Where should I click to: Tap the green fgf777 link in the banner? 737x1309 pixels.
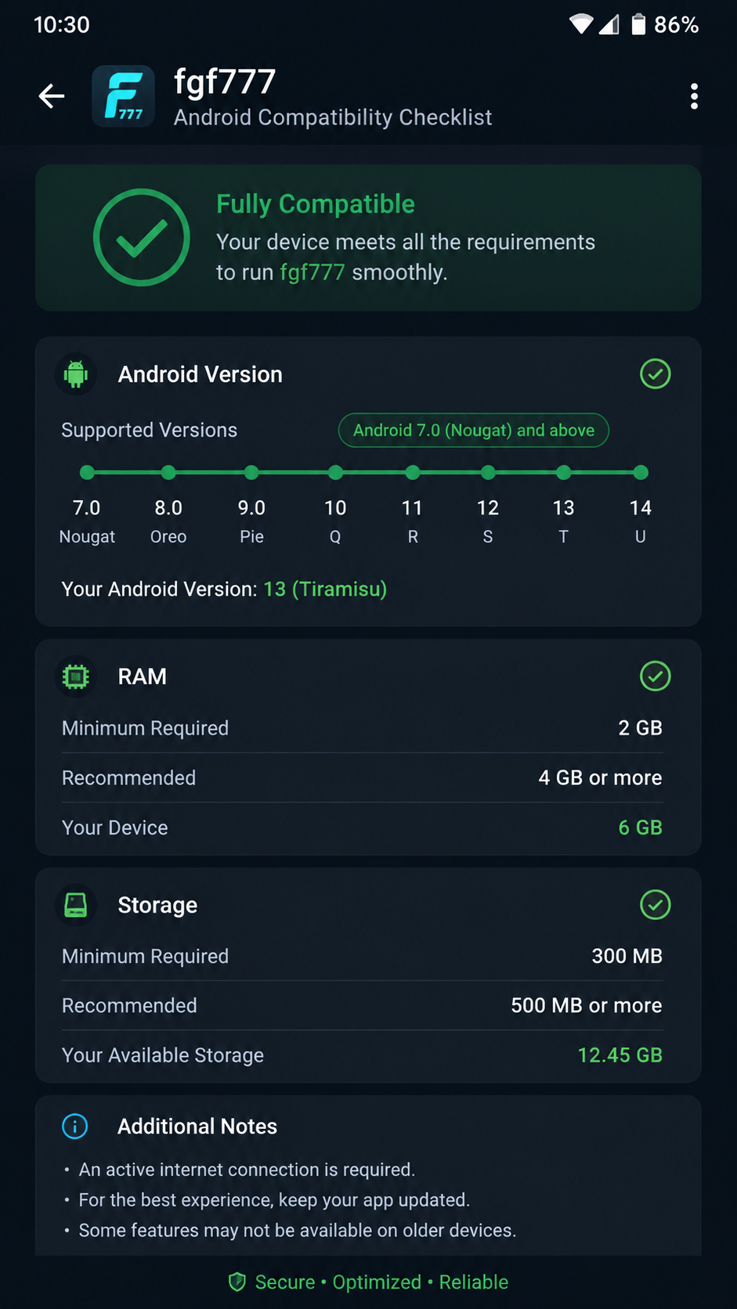[312, 272]
